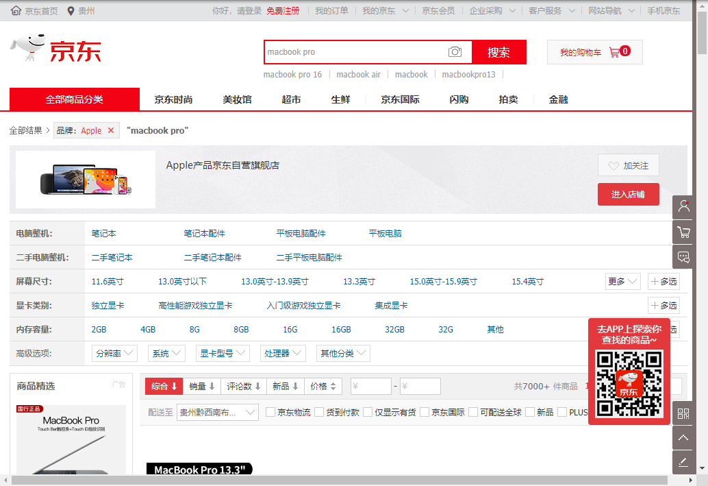Open the 全部商品分类 menu
This screenshot has height=486, width=708.
pos(75,99)
